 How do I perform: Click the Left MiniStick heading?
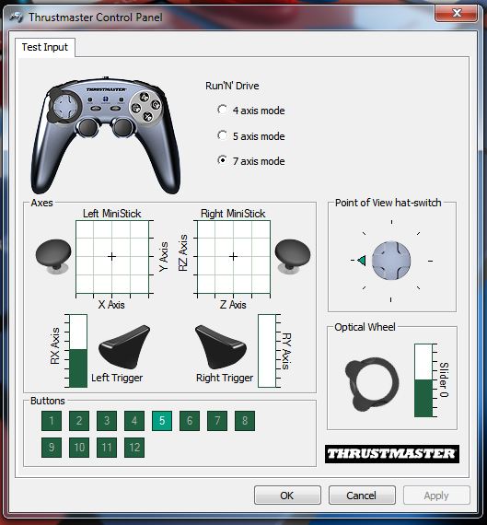(112, 214)
